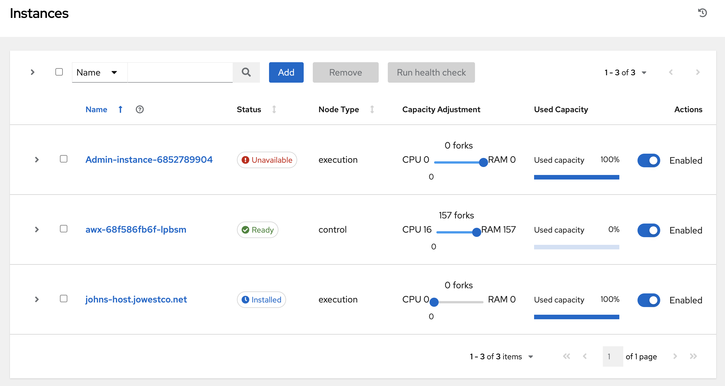Expand the row expander for awx-68f586fb6f-lpbsm
Image resolution: width=725 pixels, height=386 pixels.
[37, 229]
